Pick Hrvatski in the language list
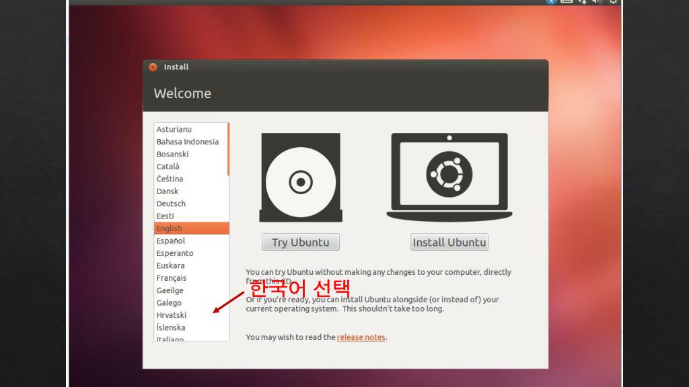Screen dimensions: 689x387 pos(190,315)
